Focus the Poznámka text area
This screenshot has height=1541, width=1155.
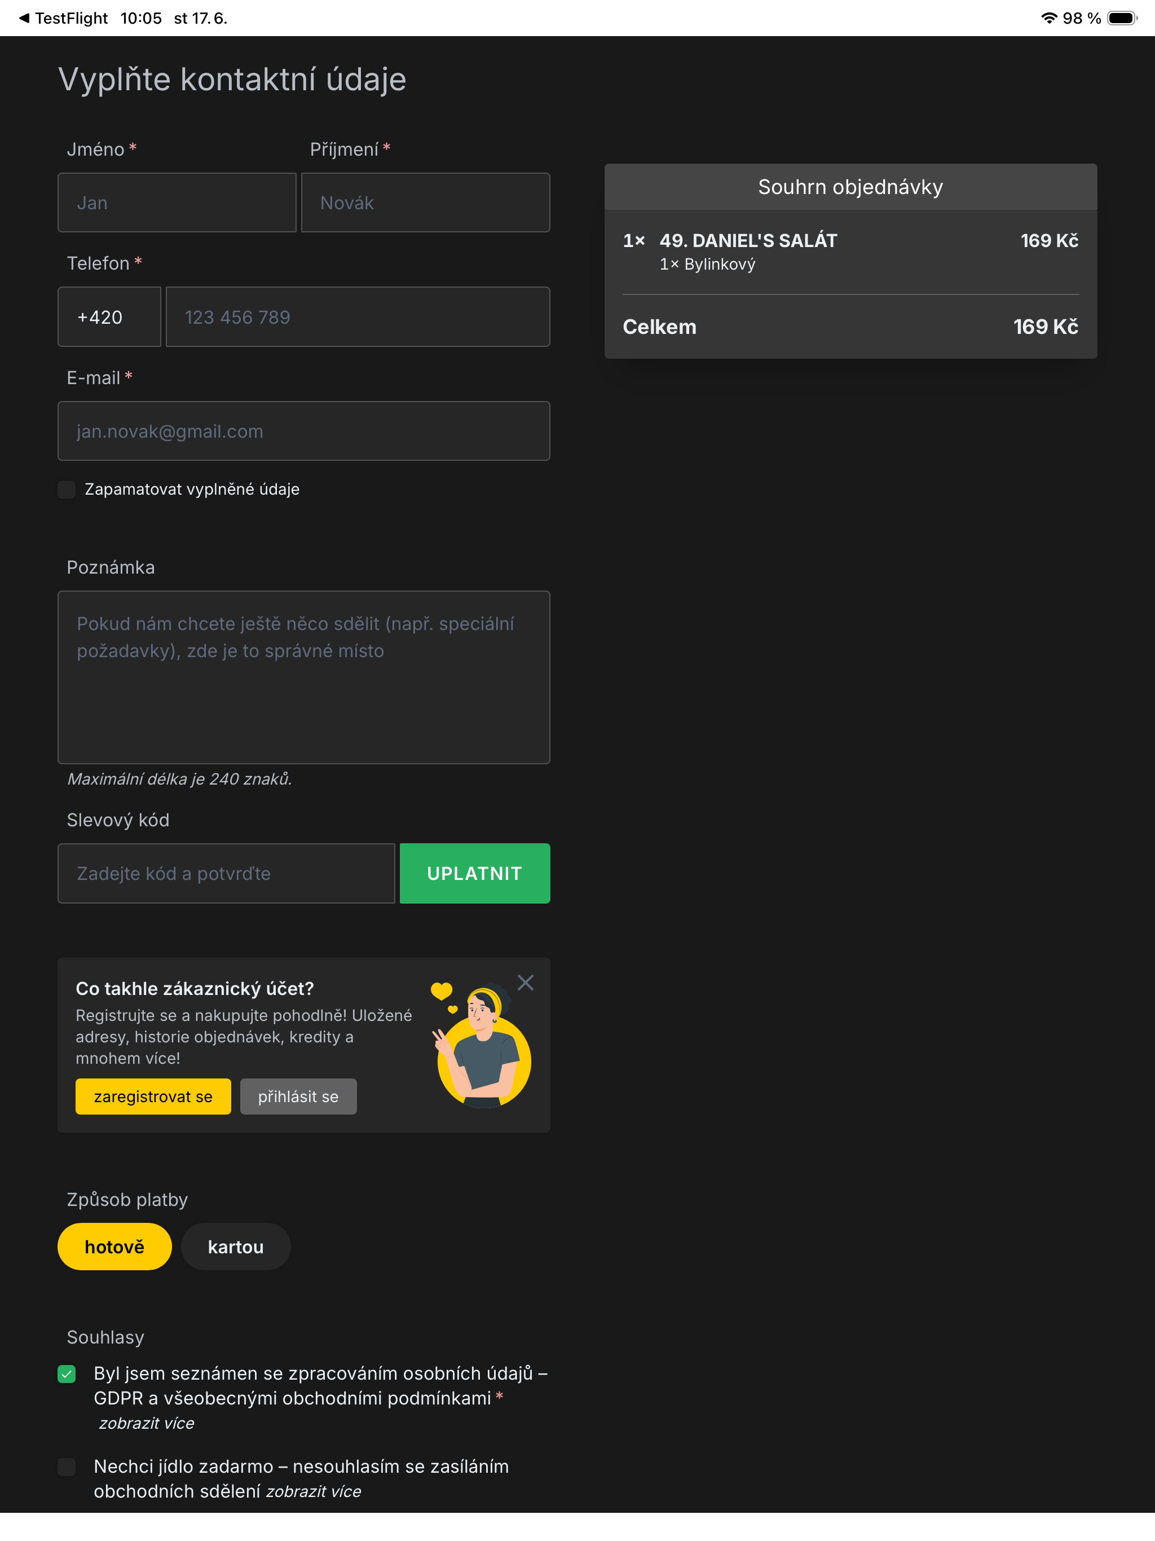tap(304, 678)
